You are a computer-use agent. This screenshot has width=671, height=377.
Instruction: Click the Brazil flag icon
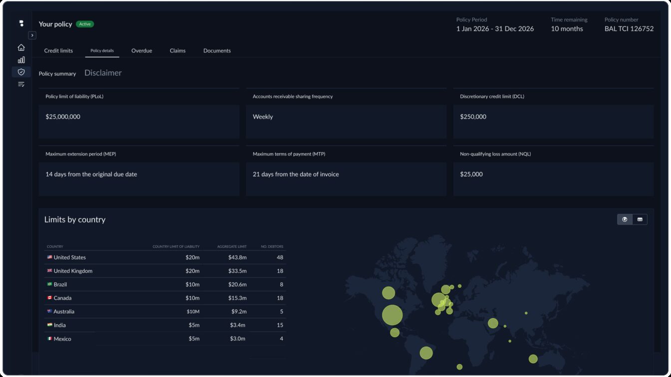[x=49, y=284]
